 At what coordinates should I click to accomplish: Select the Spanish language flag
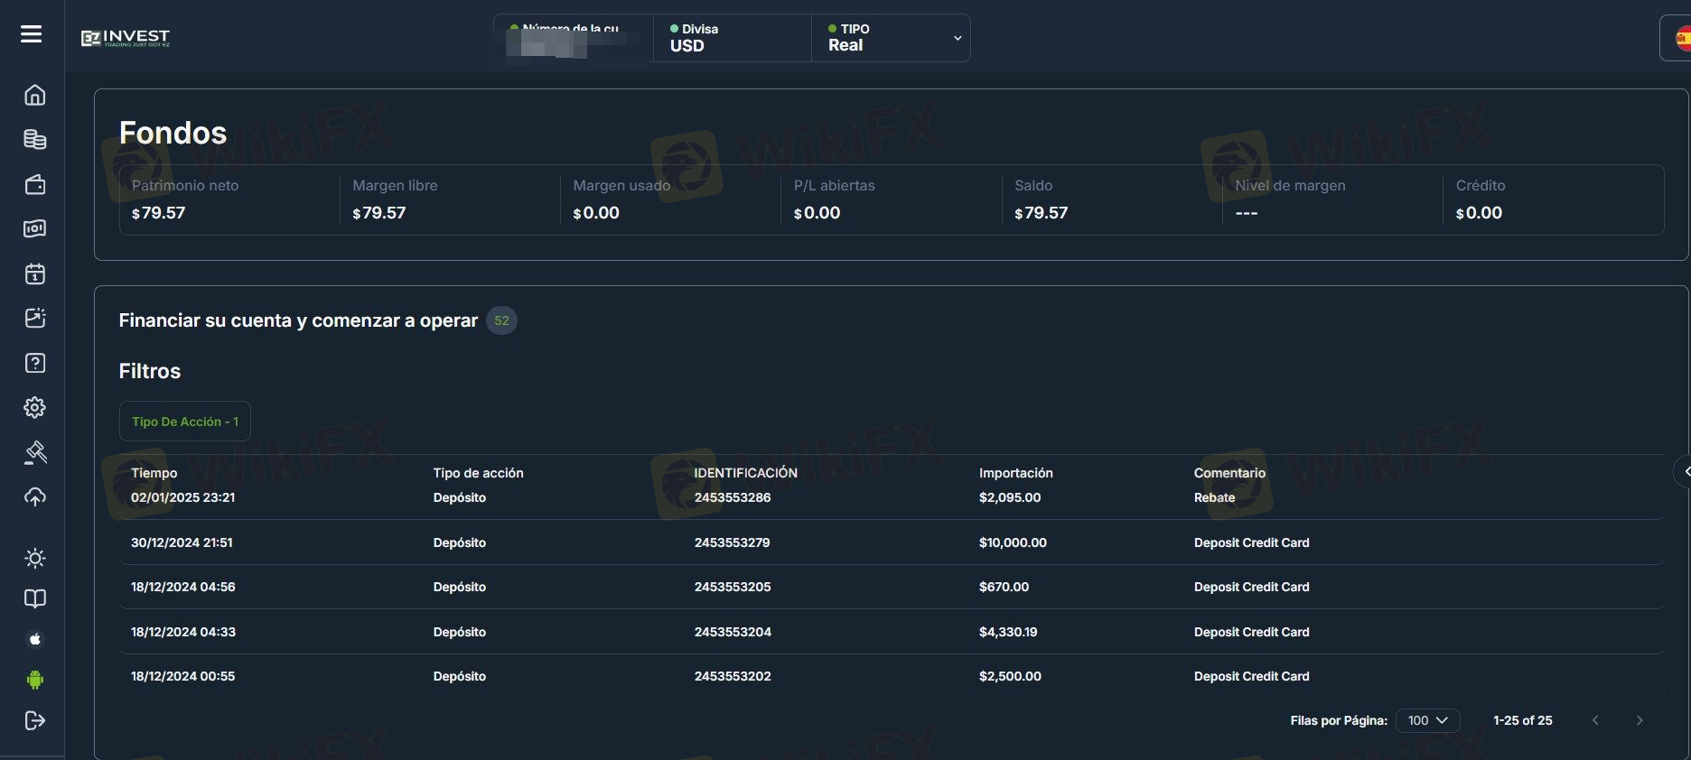[x=1681, y=38]
